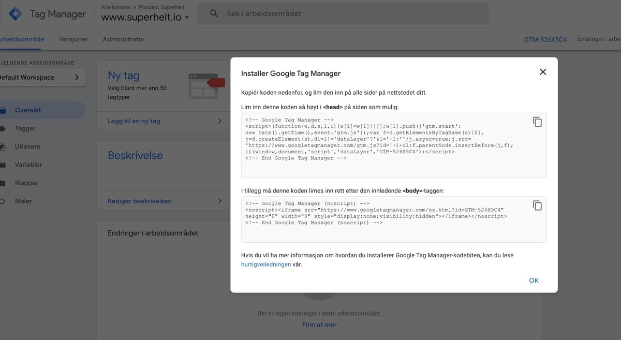Click the GTM-526X5C4 container ID link

pos(545,39)
